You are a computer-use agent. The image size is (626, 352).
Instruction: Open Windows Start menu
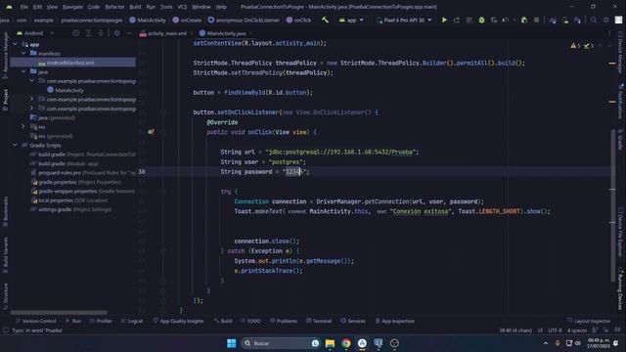click(x=231, y=343)
